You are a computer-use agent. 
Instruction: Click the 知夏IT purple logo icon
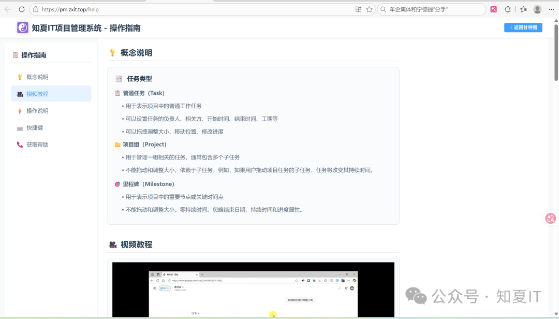click(x=22, y=28)
